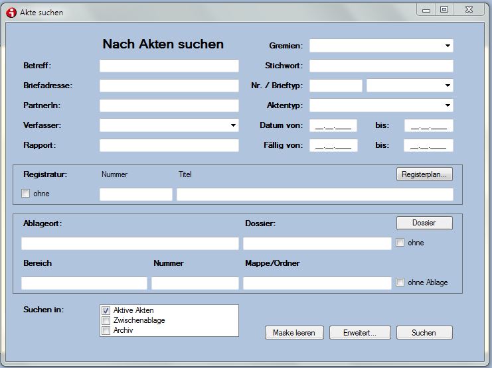The image size is (492, 368).
Task: Expand the Verfasser combo box
Action: 232,125
